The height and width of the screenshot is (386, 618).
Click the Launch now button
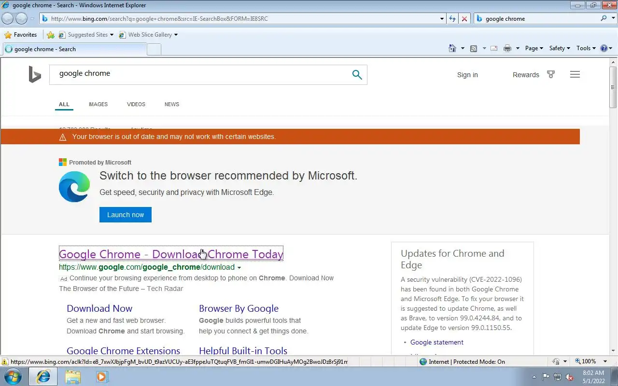coord(126,215)
